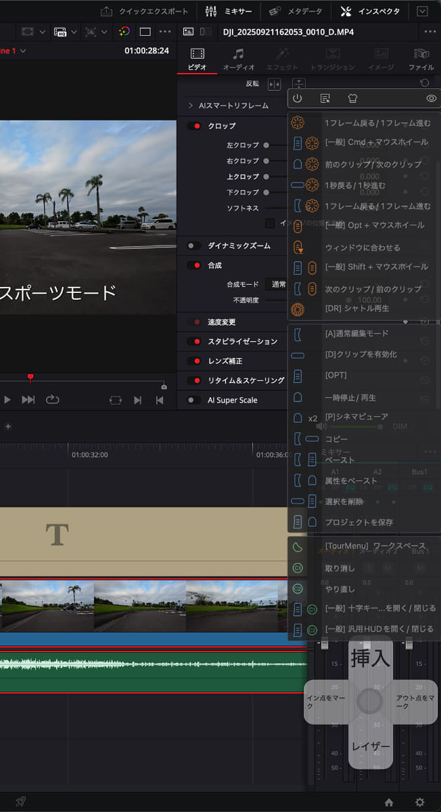Toggle the レンズ補正 switch
The height and width of the screenshot is (812, 441).
(x=194, y=361)
